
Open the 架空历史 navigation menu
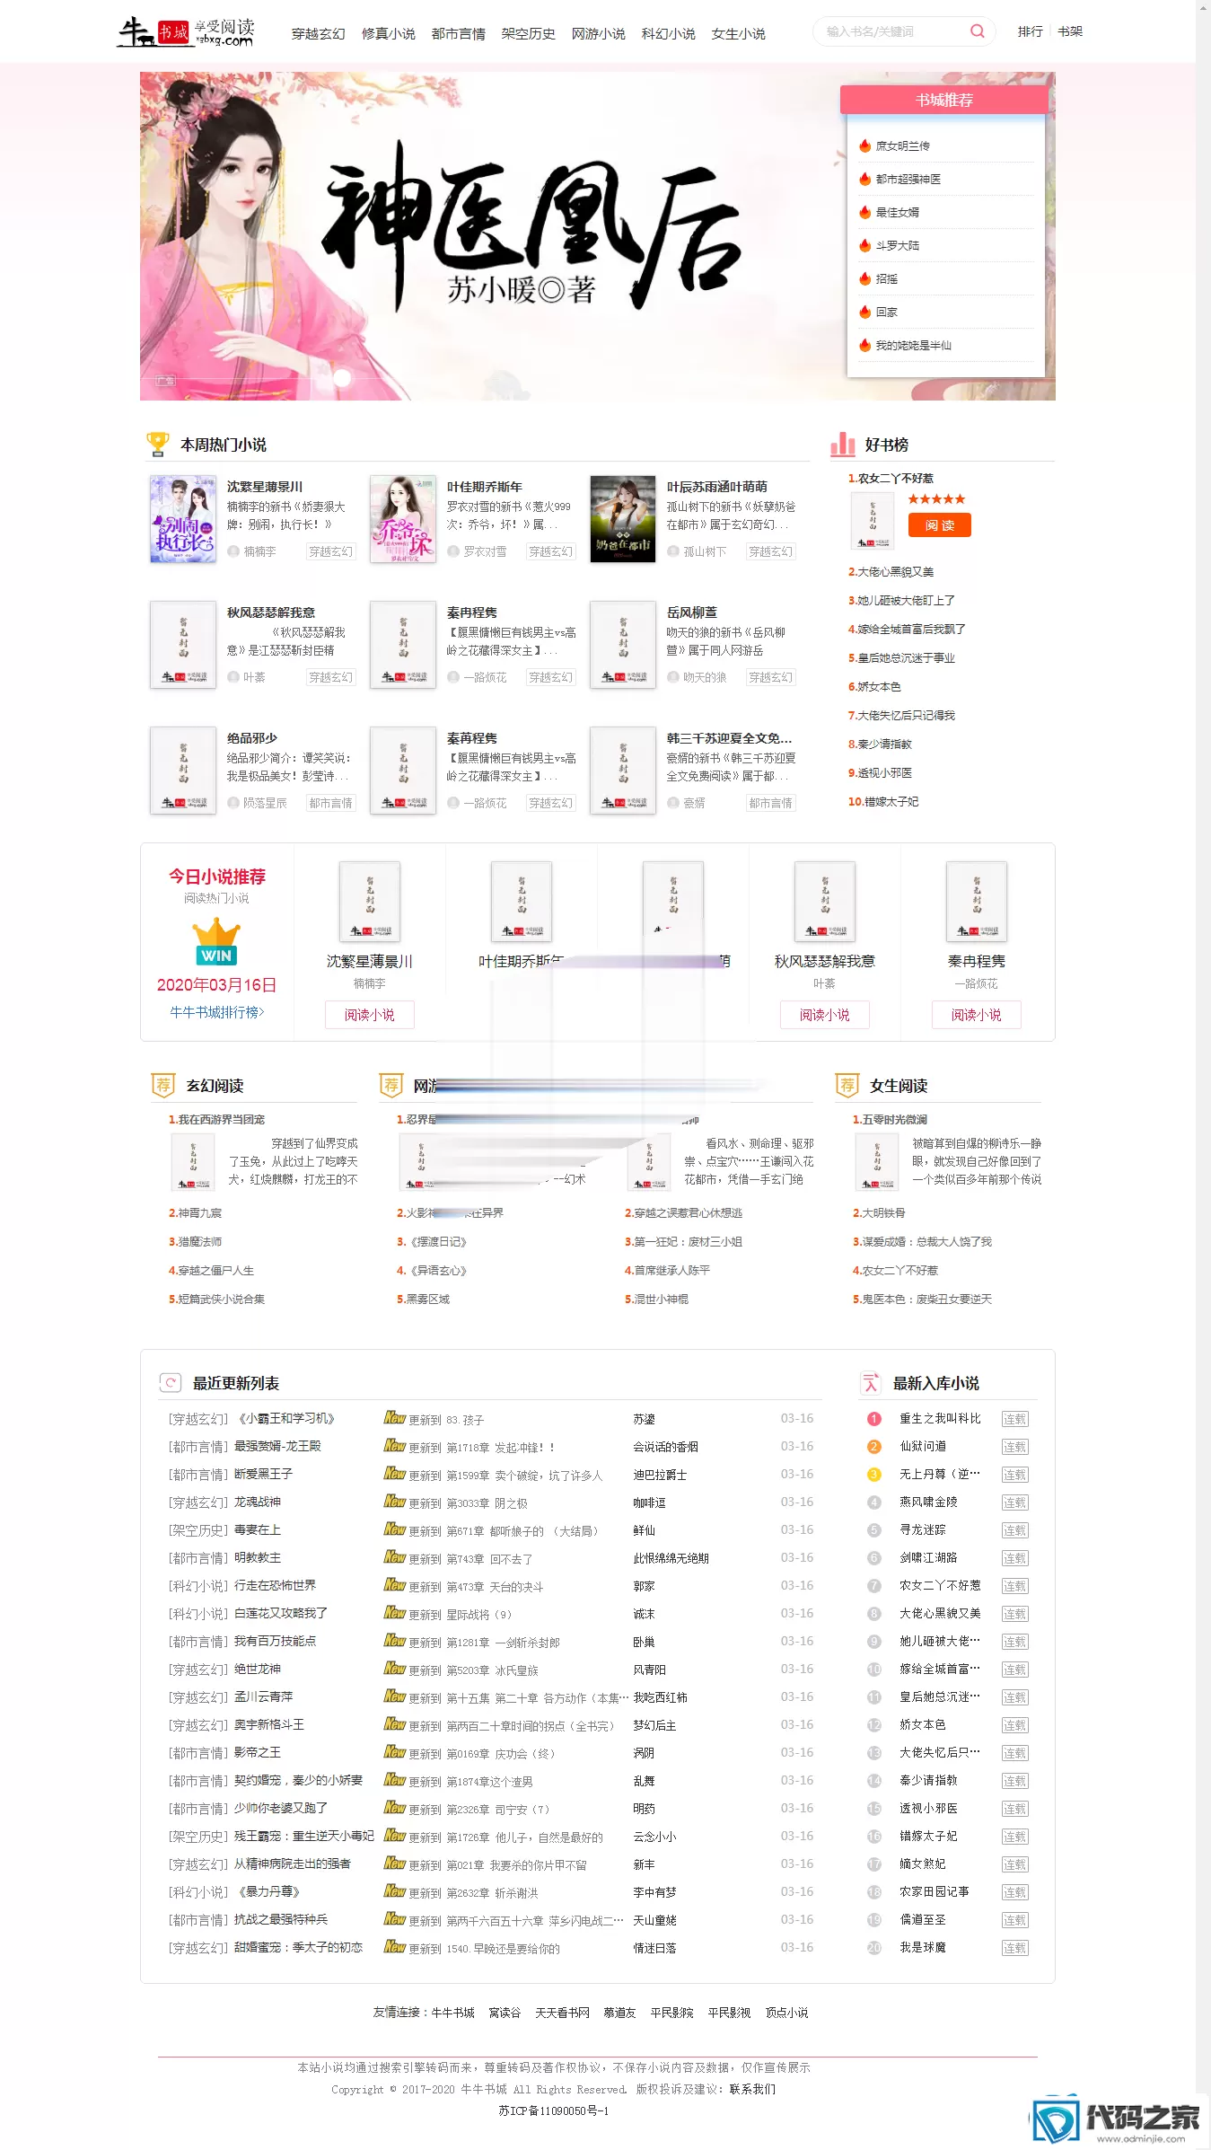coord(529,34)
